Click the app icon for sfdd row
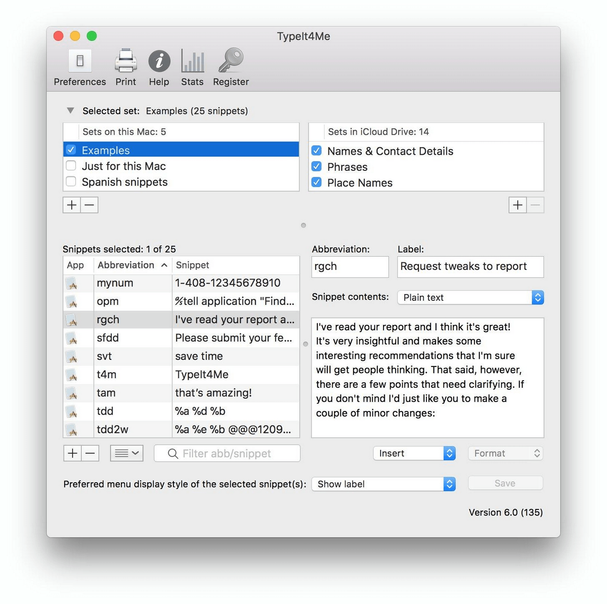This screenshot has width=607, height=604. pos(71,338)
